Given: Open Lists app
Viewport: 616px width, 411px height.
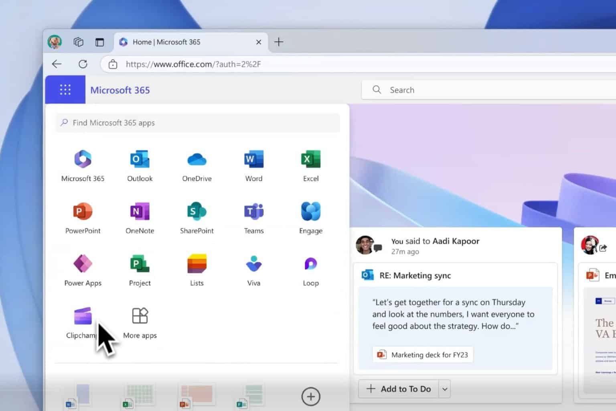Looking at the screenshot, I should 197,264.
